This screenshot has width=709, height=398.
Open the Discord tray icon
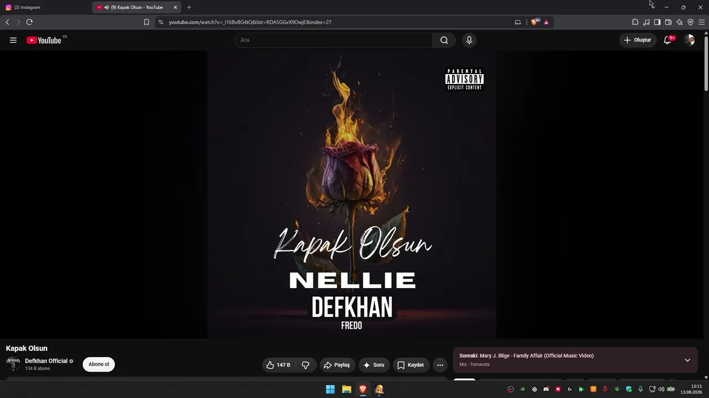coord(546,389)
